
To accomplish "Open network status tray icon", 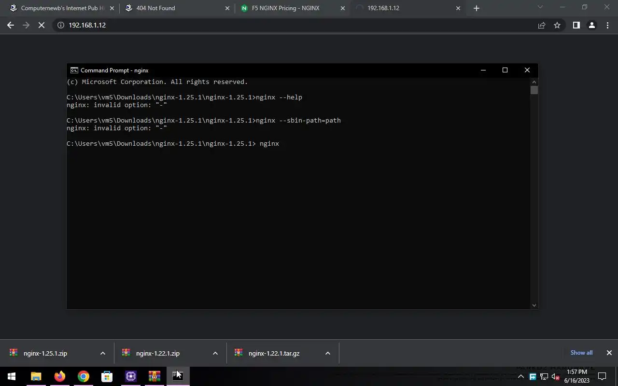I will tap(544, 377).
